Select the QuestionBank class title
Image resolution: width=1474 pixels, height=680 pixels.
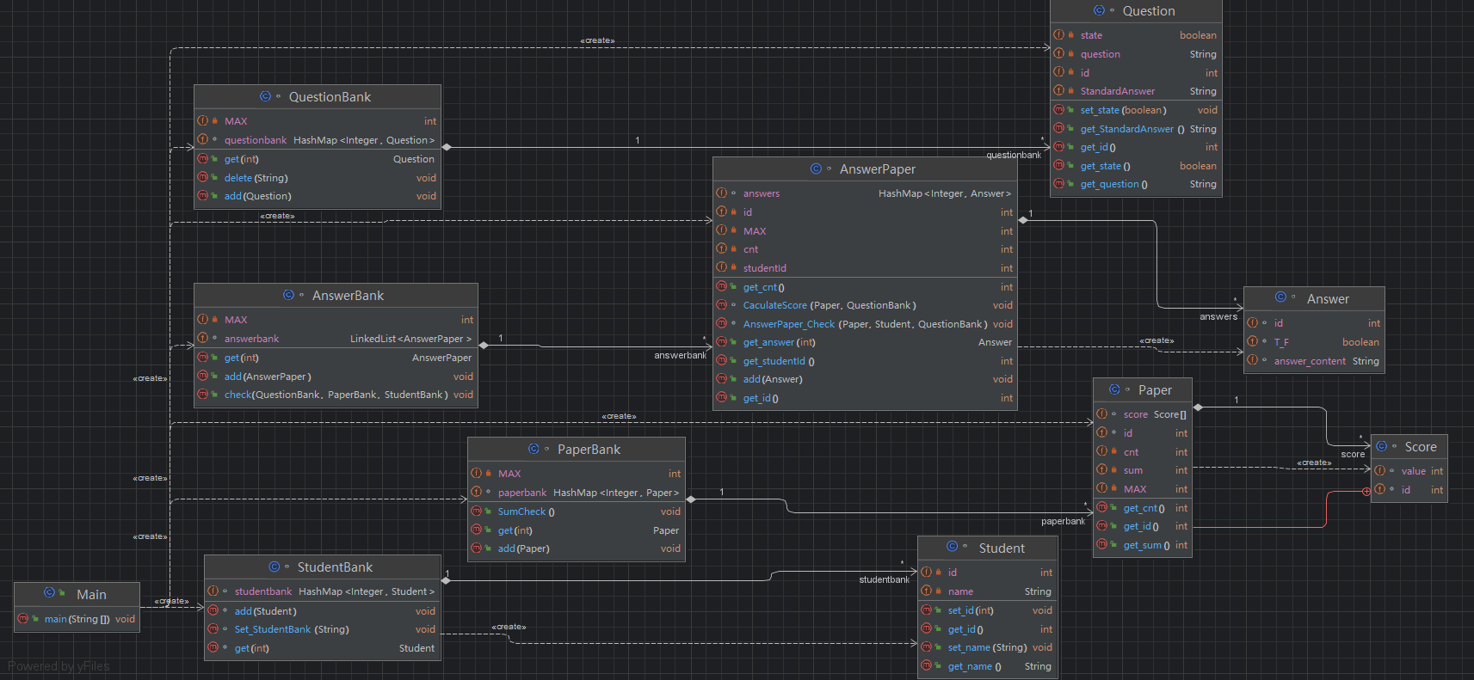coord(330,97)
